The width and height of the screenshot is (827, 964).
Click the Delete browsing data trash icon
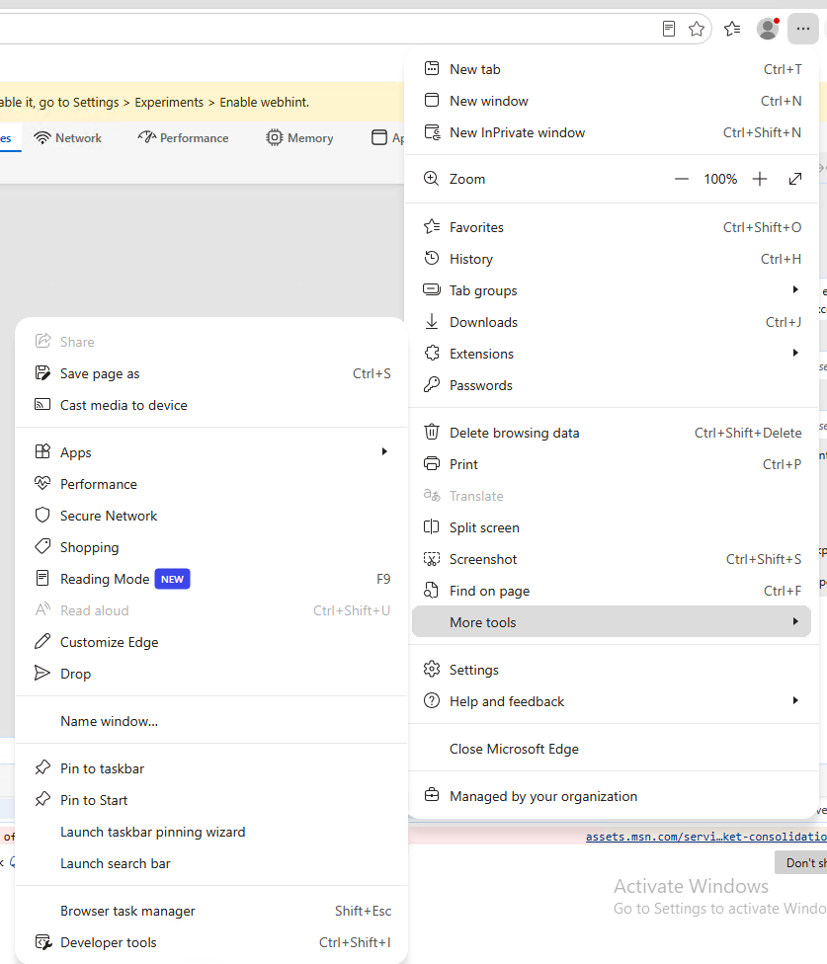pos(432,433)
